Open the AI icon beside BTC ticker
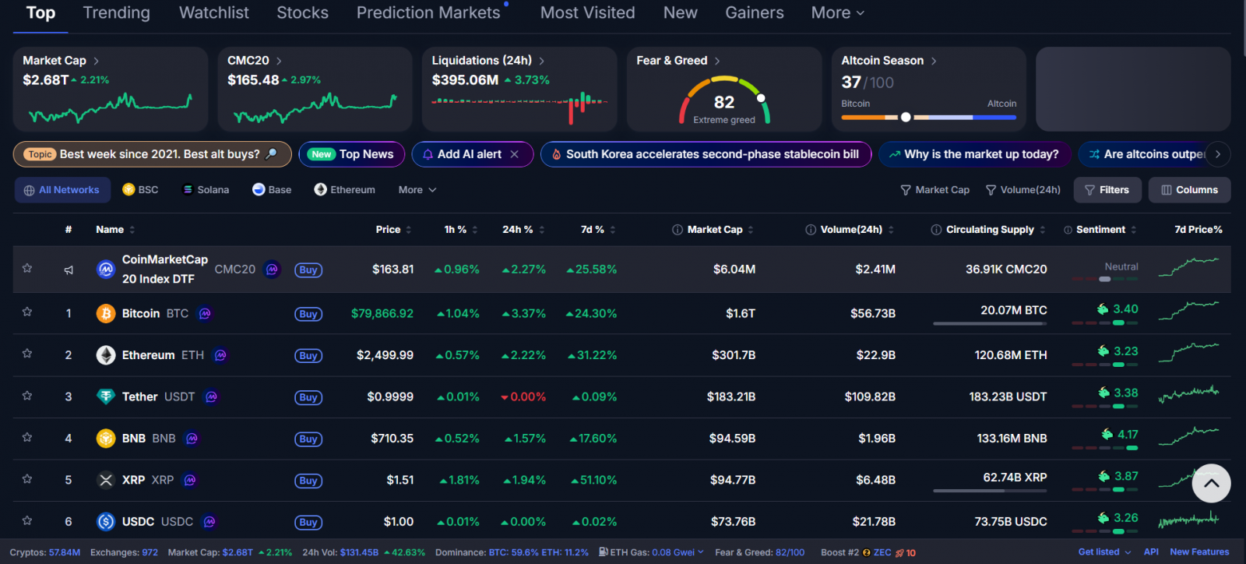The image size is (1246, 564). [205, 314]
